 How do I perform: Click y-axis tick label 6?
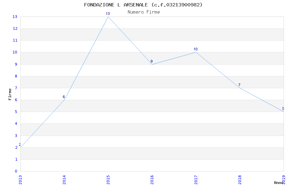(x=16, y=100)
